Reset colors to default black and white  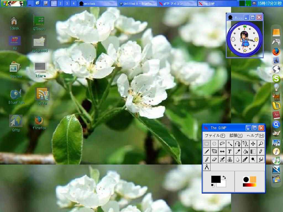(213, 185)
